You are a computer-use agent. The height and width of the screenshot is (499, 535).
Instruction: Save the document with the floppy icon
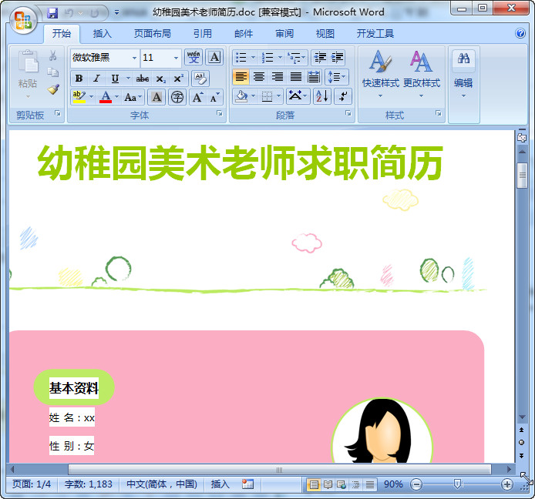click(52, 13)
